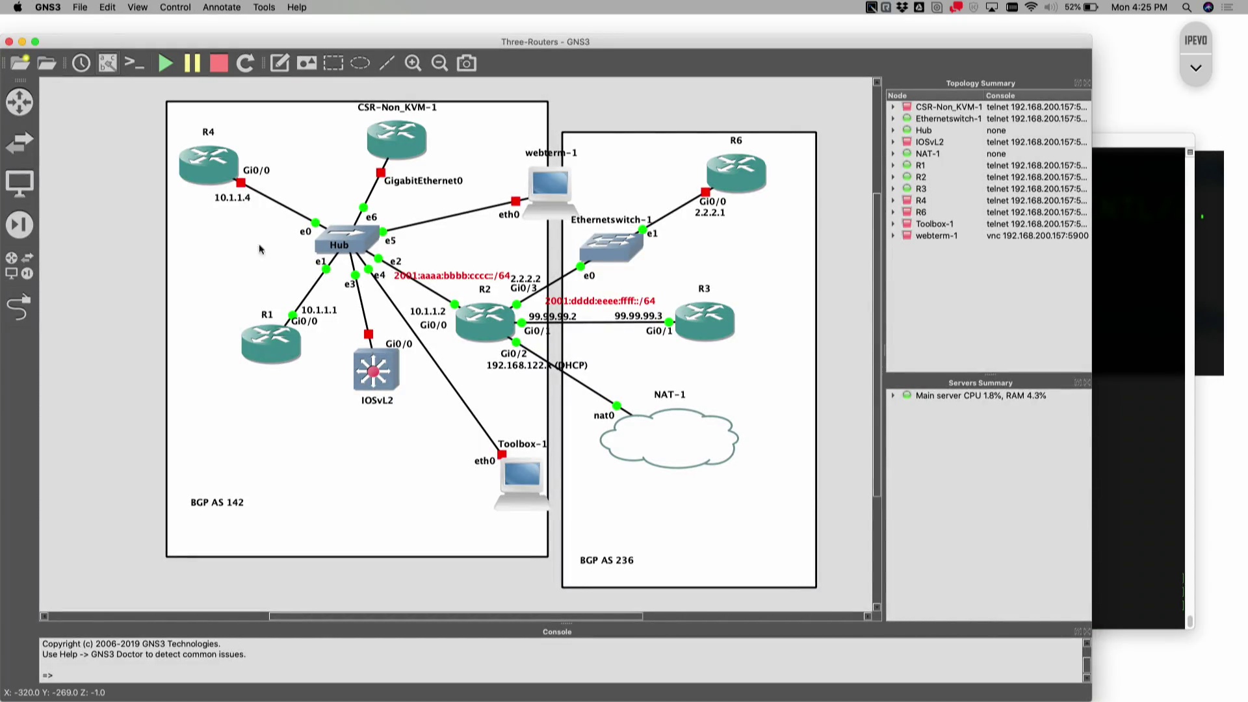Click the New blank project folder icon
The image size is (1248, 702).
click(20, 63)
